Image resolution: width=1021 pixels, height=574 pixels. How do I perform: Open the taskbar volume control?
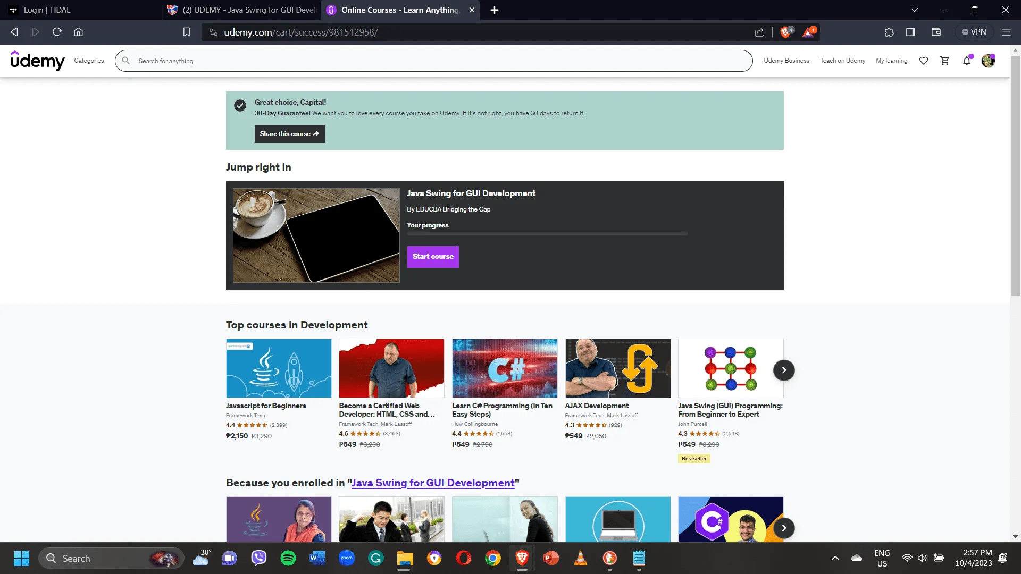click(x=922, y=558)
